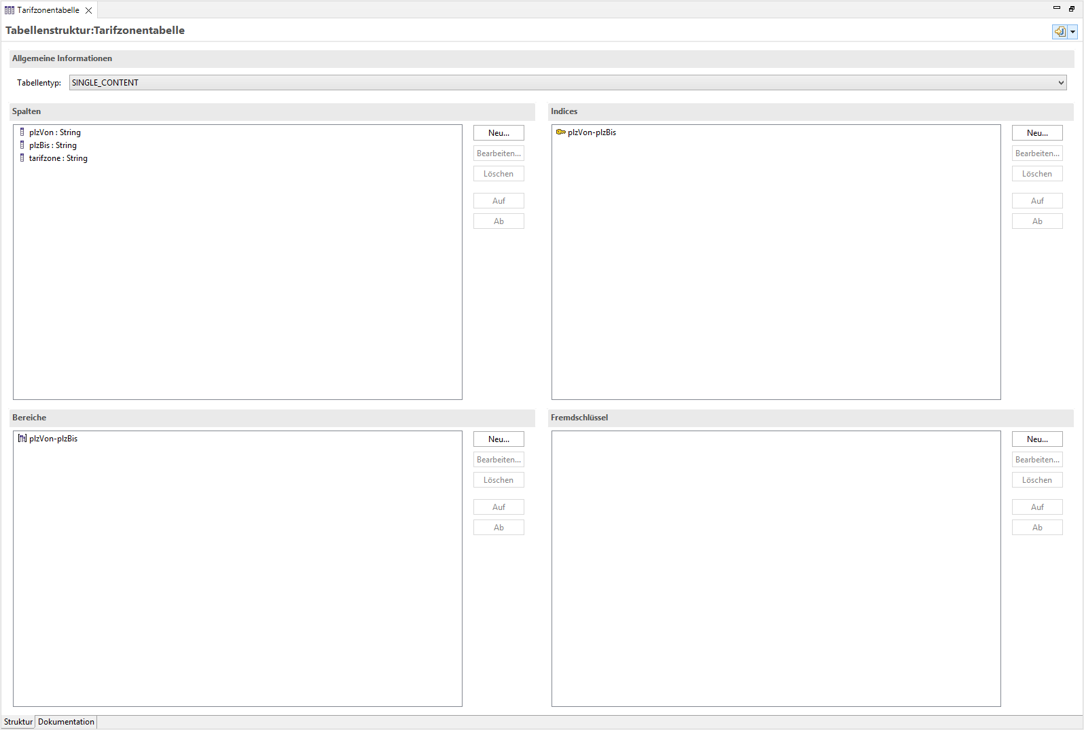The height and width of the screenshot is (730, 1084).
Task: Click the tarifzone column icon
Action: (22, 158)
